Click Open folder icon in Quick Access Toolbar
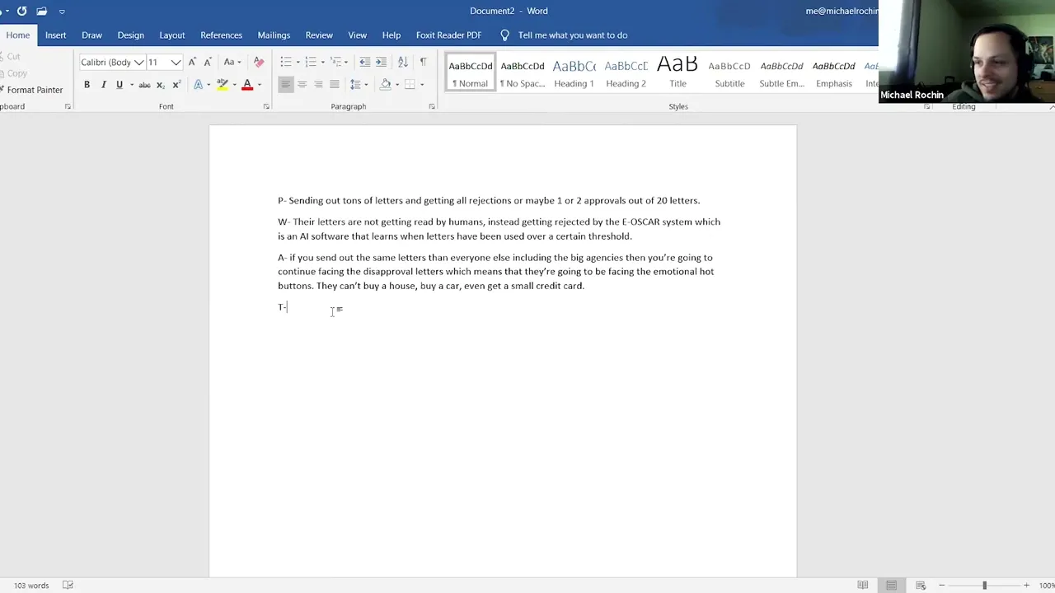The image size is (1055, 593). (x=41, y=11)
